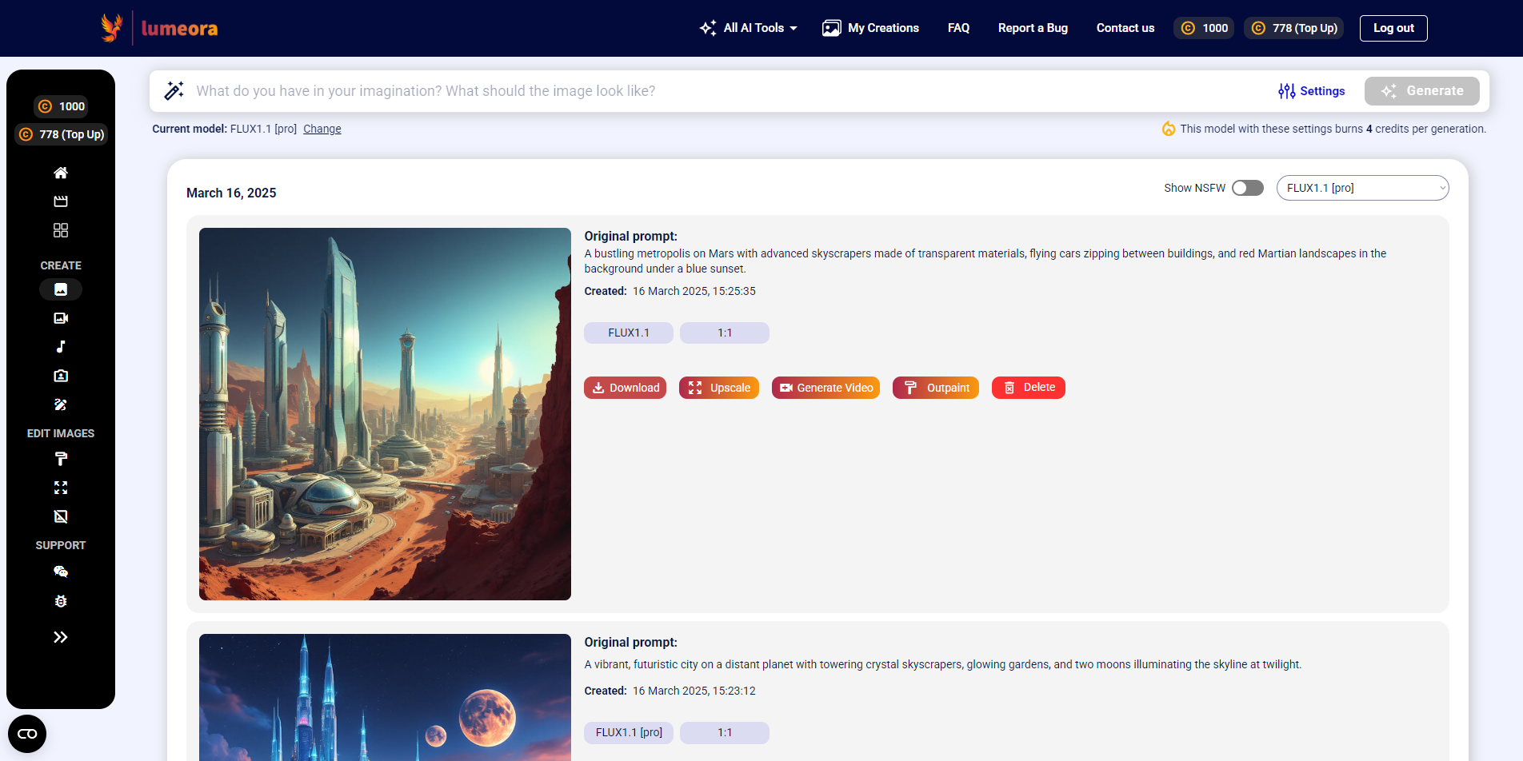
Task: Select the image creation icon under CREATE
Action: 61,289
